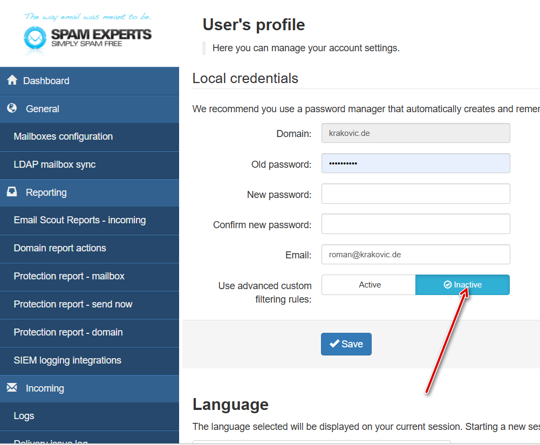Click the New password field
The image size is (540, 445).
coord(415,194)
